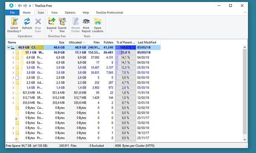Sort by the Folders column header
This screenshot has width=256, height=153.
click(x=108, y=43)
